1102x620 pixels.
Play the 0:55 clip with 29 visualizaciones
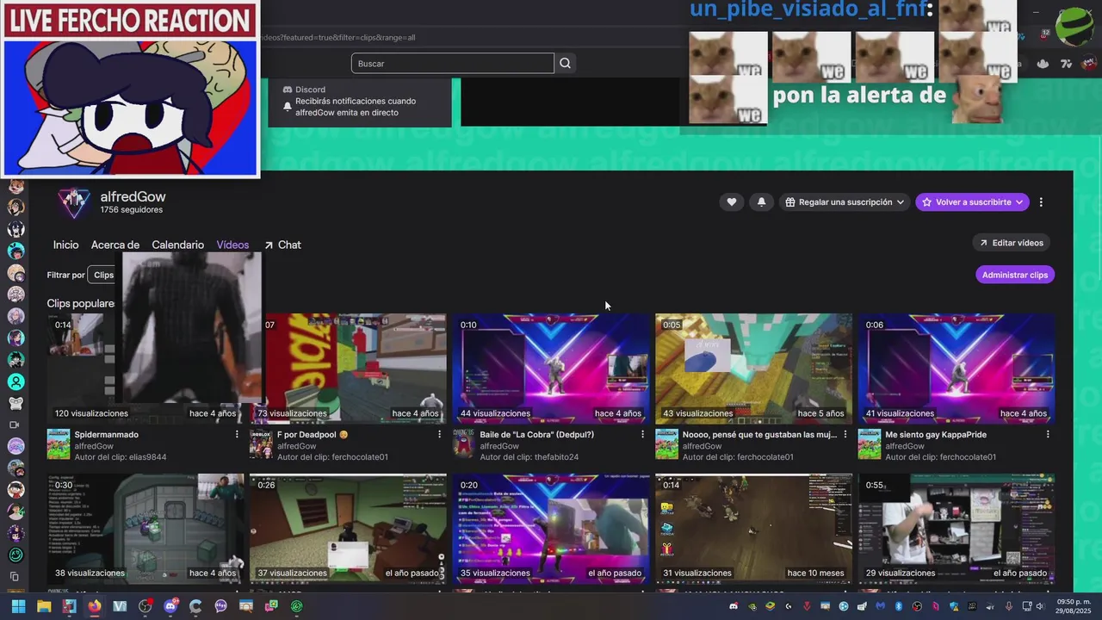[x=957, y=528]
